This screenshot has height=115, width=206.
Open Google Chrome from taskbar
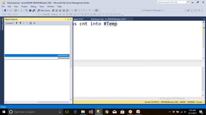coord(107,112)
